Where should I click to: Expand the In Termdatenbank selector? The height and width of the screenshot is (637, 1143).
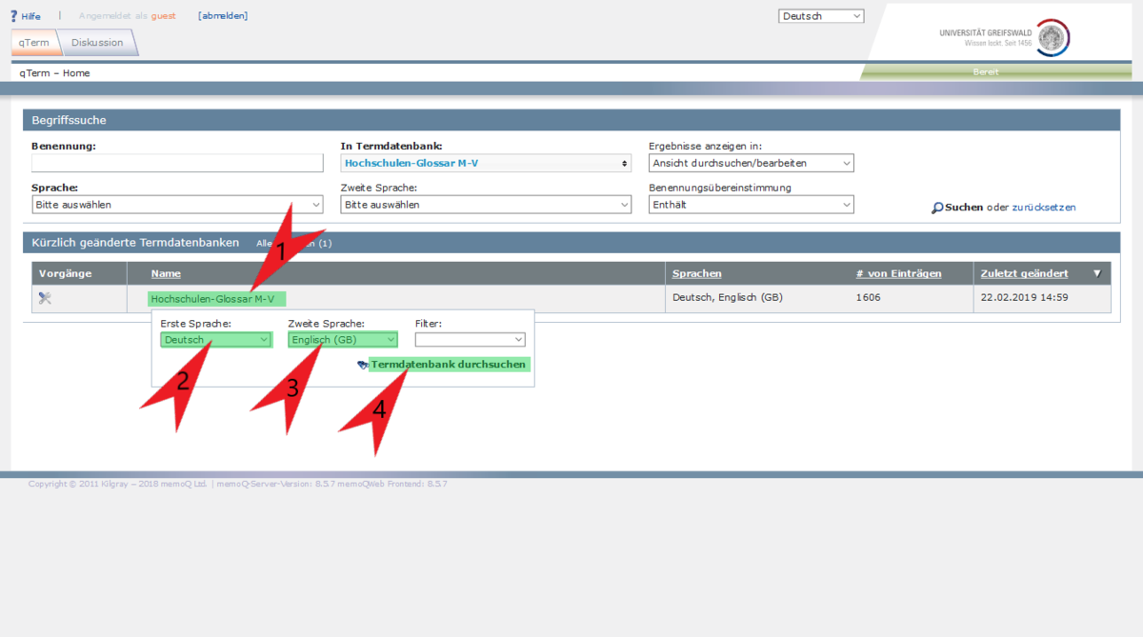click(486, 164)
